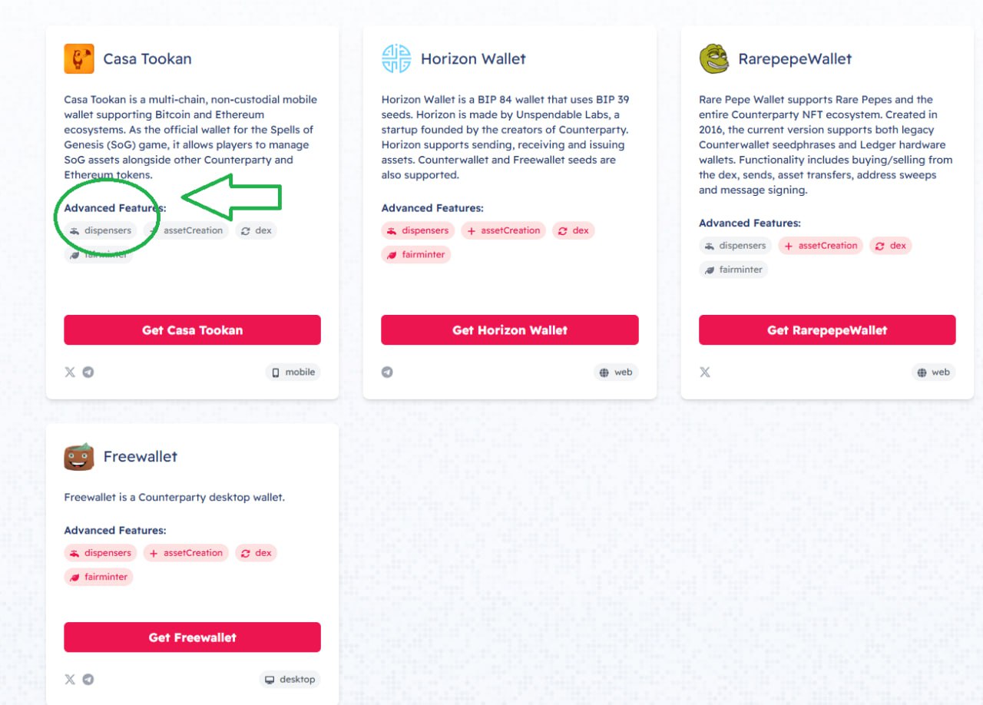Image resolution: width=983 pixels, height=705 pixels.
Task: Click the desktop platform tag on Freewallet
Action: (x=290, y=680)
